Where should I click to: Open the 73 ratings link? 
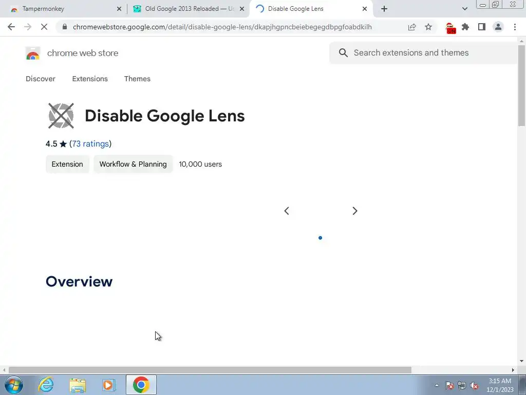point(90,144)
